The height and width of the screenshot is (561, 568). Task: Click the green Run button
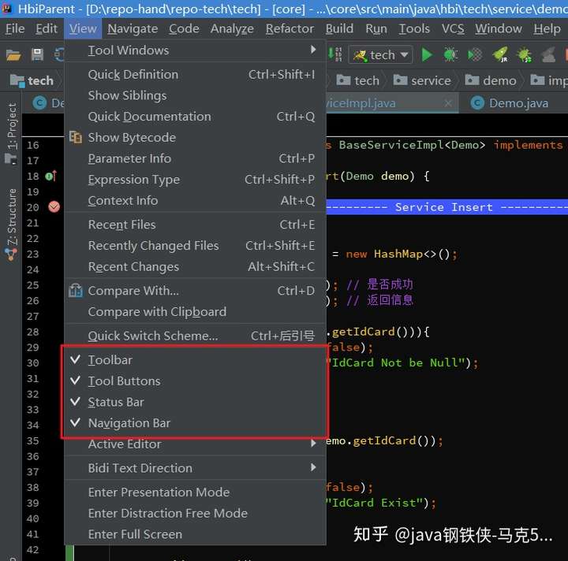pyautogui.click(x=427, y=55)
